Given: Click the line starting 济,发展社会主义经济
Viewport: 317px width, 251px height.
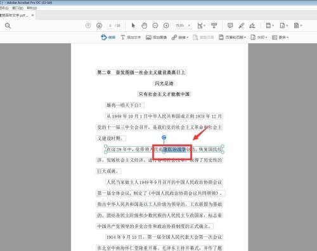Looking at the screenshot, I should tap(160, 160).
